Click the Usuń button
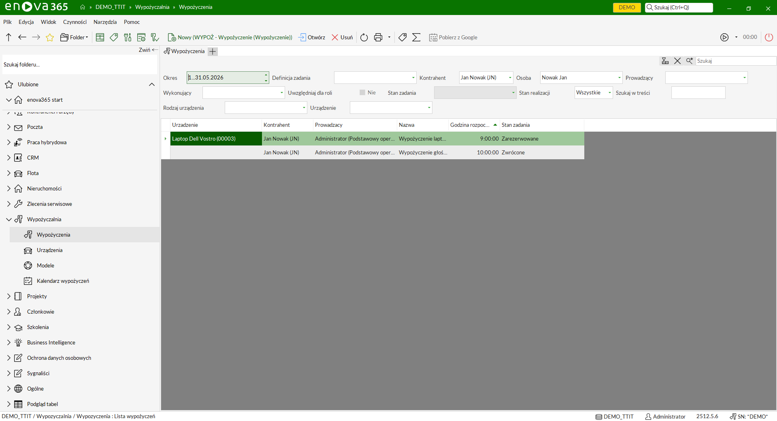777x421 pixels. pos(342,37)
